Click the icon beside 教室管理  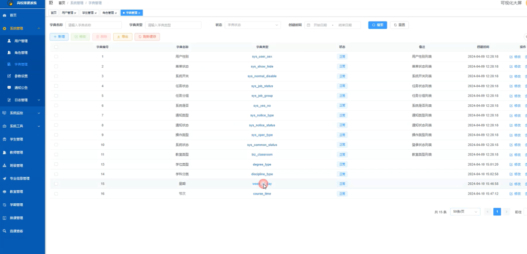[4, 192]
